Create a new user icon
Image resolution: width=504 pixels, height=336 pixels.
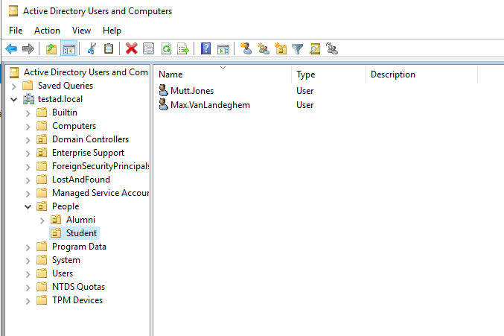tap(246, 48)
